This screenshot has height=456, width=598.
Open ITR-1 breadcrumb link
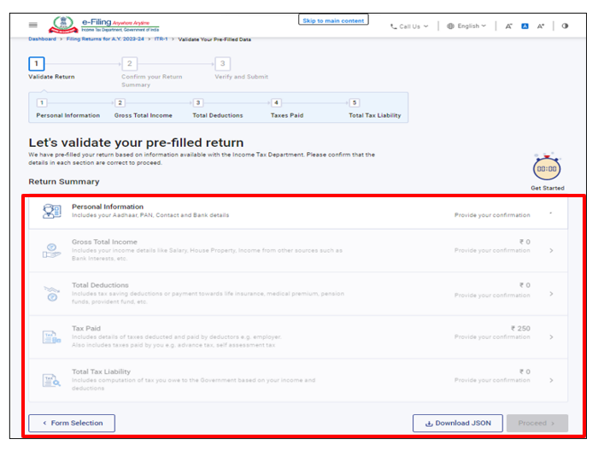(161, 39)
